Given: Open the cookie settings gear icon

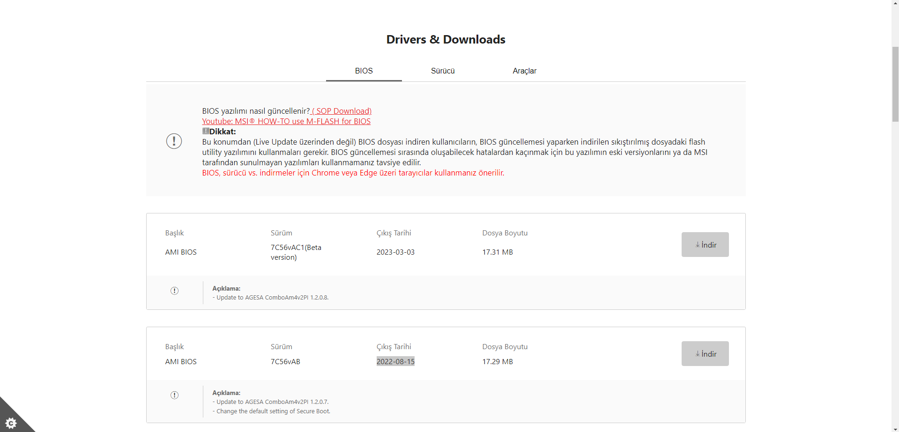Looking at the screenshot, I should (x=11, y=423).
